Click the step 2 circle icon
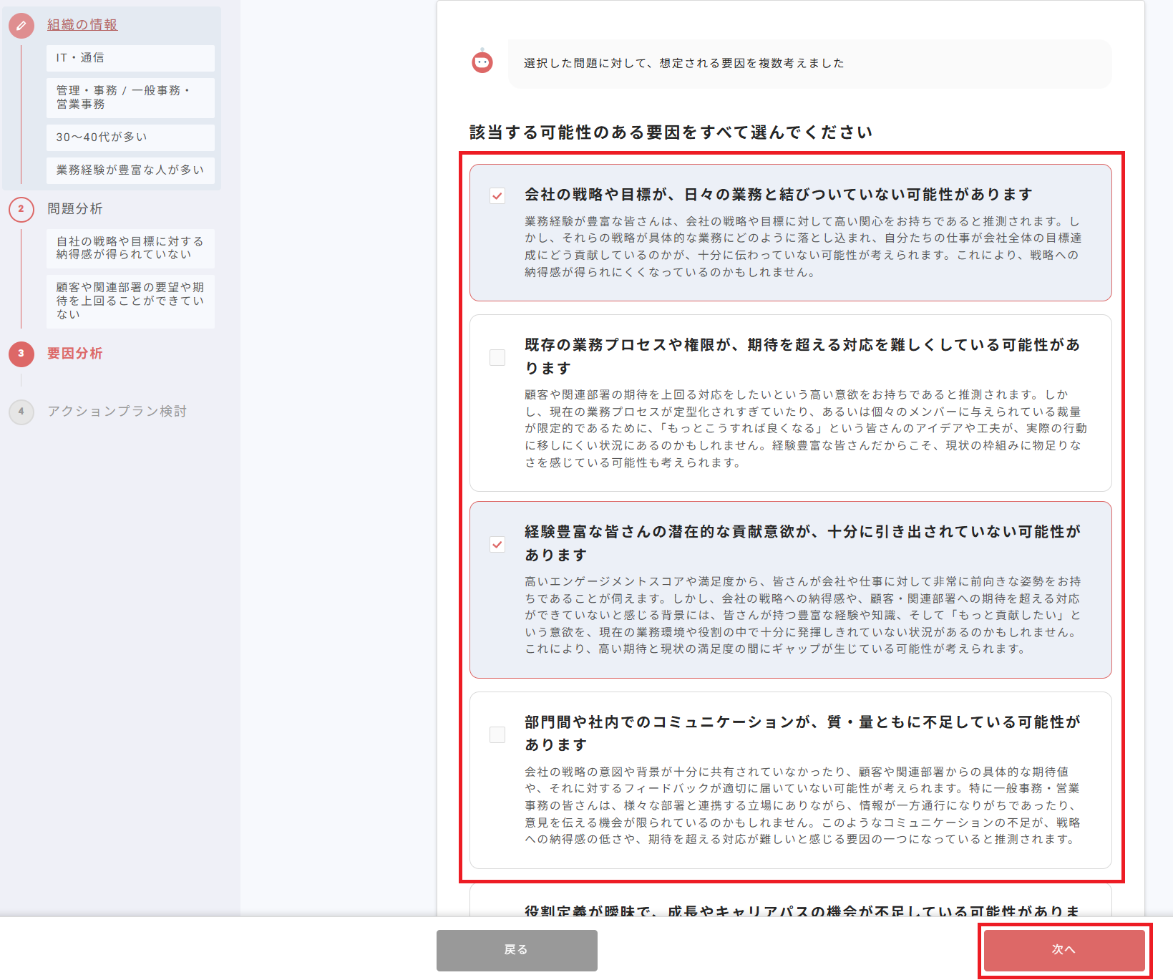Screen dimensions: 1173x980 (21, 209)
